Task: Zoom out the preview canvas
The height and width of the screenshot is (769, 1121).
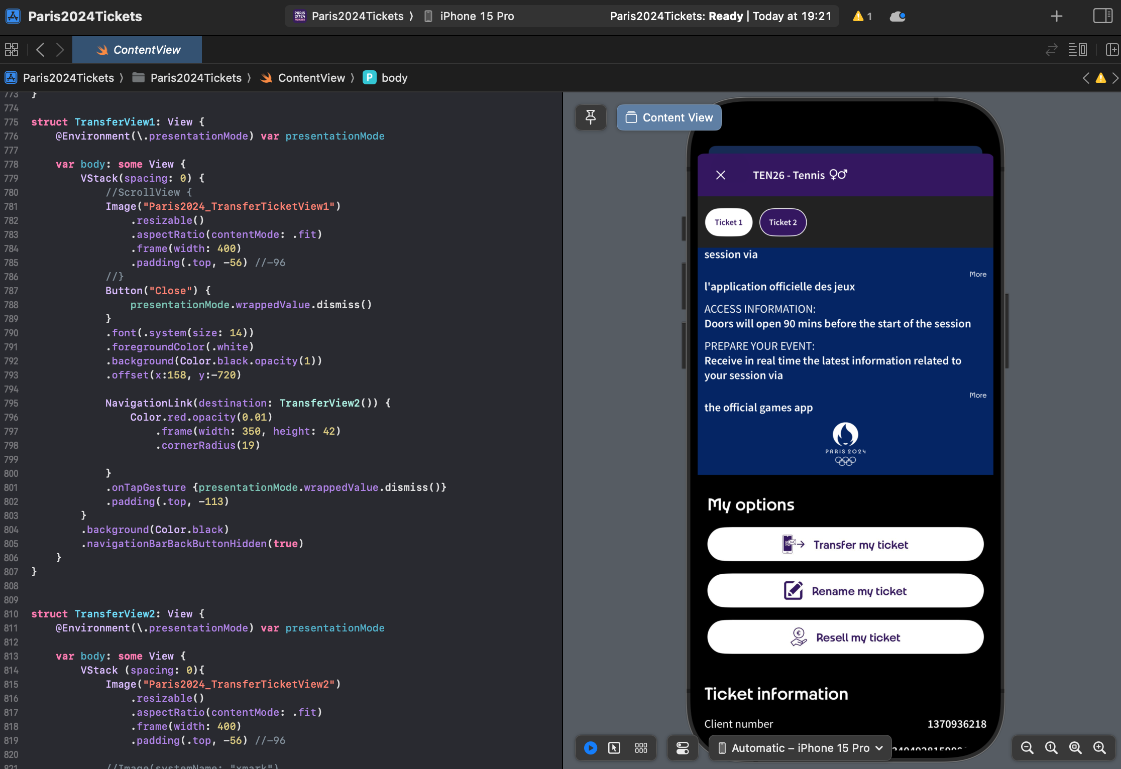Action: click(x=1027, y=748)
